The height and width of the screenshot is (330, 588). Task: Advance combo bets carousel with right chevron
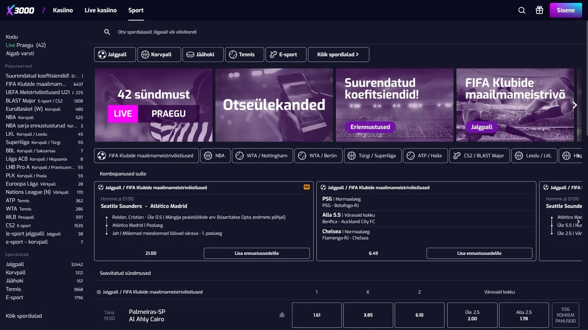(578, 221)
